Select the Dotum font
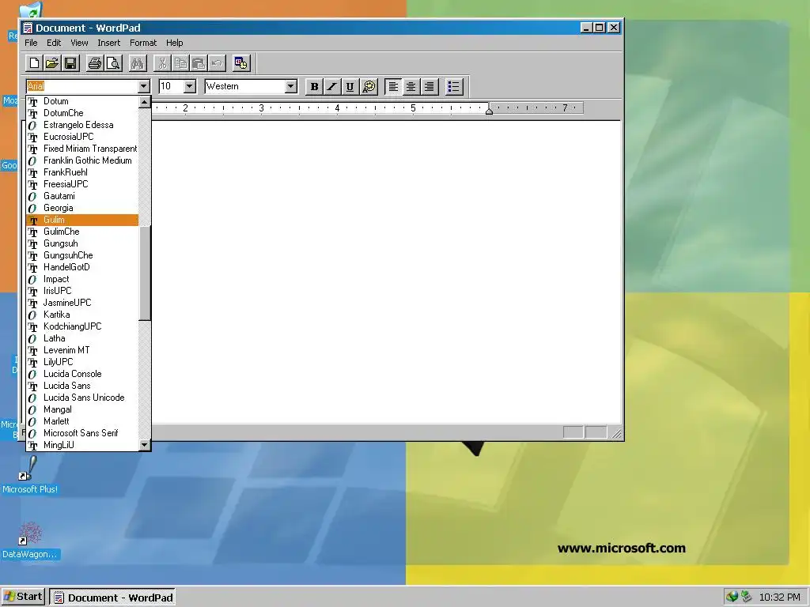The image size is (810, 607). [82, 101]
